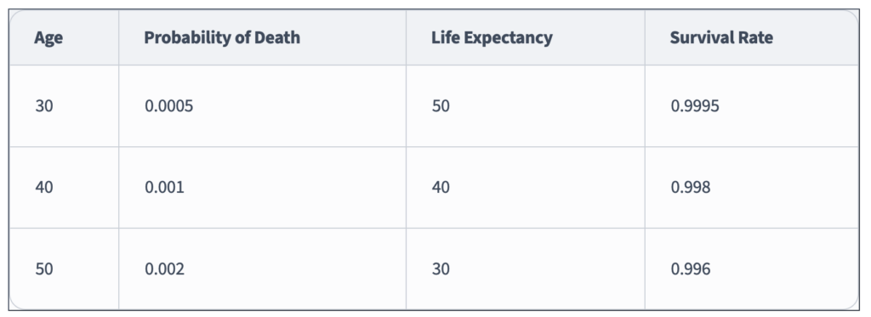Click the 0.0005 probability cell
This screenshot has width=871, height=317.
pyautogui.click(x=262, y=106)
